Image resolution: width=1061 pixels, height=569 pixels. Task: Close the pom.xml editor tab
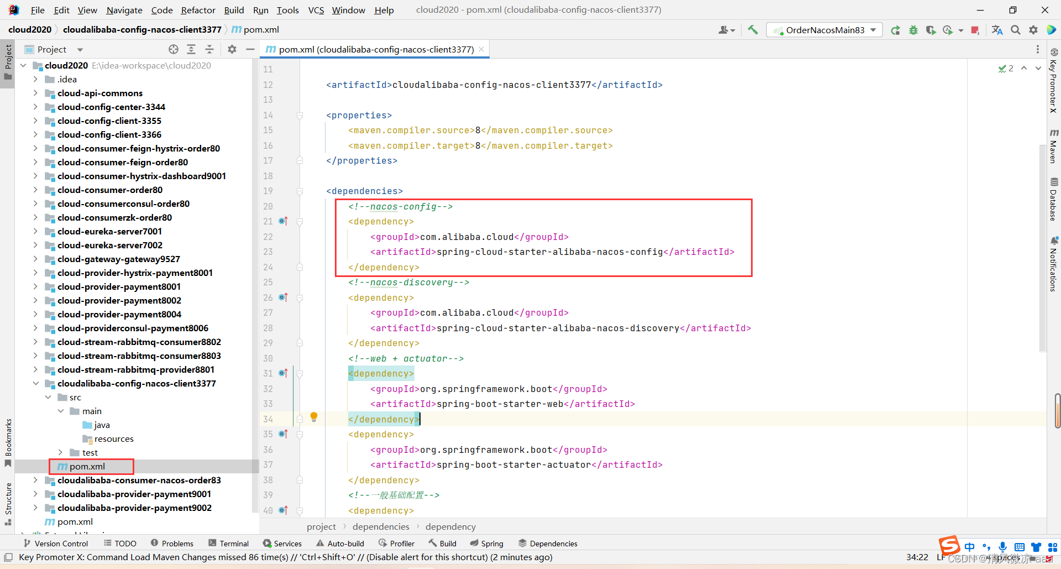point(481,49)
